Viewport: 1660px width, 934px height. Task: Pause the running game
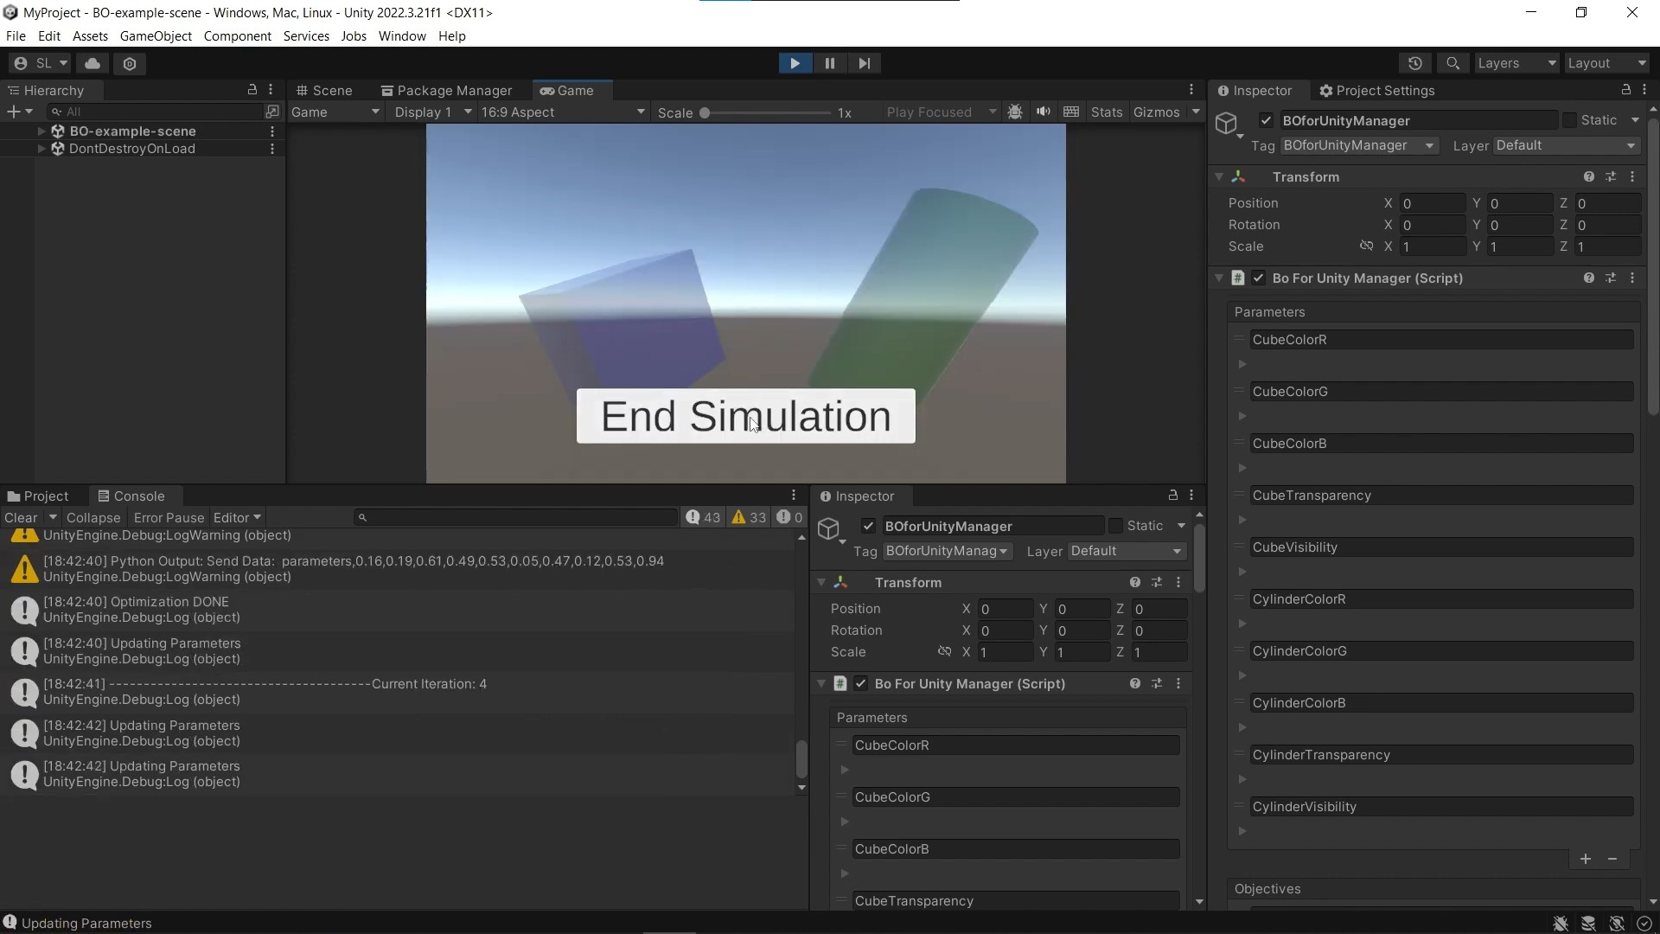(x=829, y=63)
